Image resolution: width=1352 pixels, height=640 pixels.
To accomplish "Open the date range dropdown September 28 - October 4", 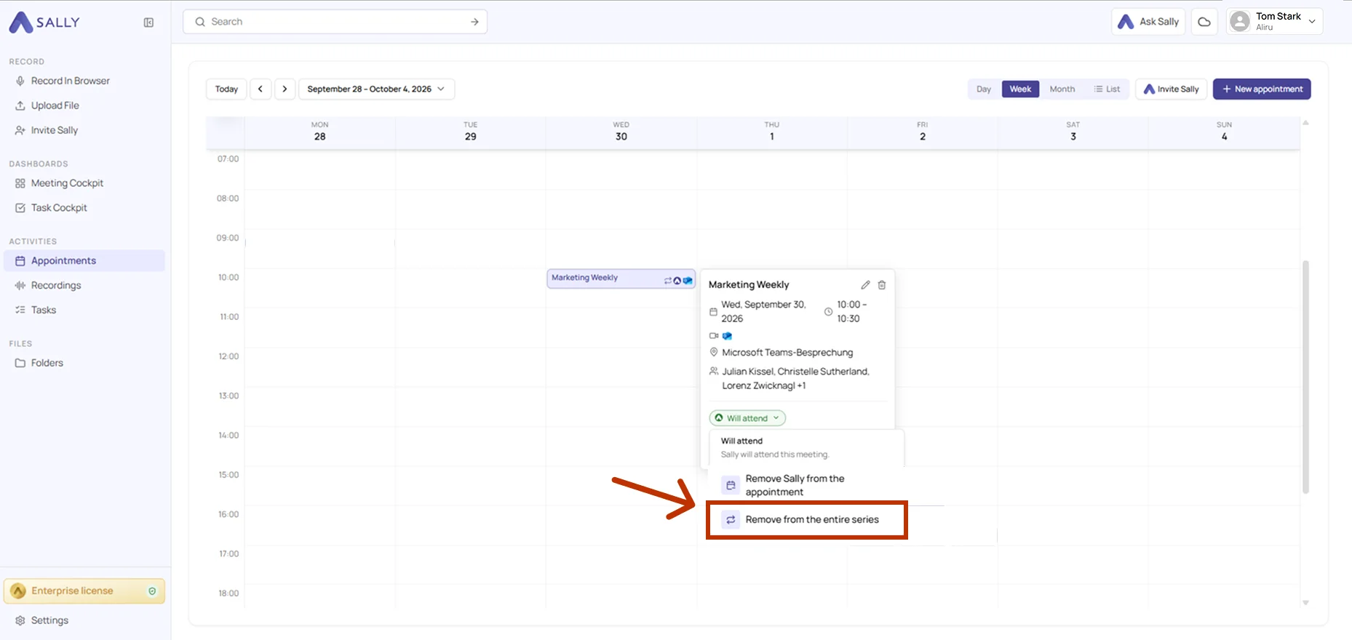I will point(376,89).
